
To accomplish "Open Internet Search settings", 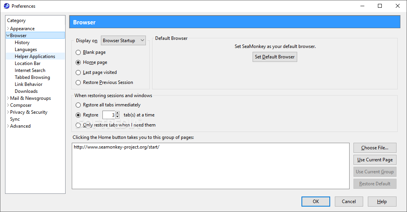I will [30, 70].
